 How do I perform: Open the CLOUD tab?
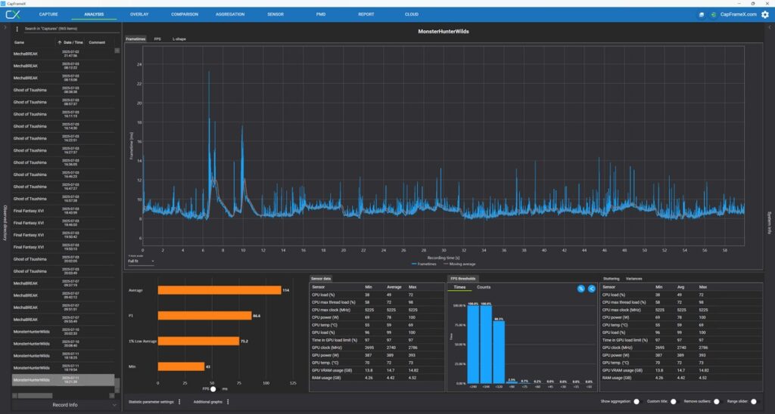pyautogui.click(x=412, y=14)
